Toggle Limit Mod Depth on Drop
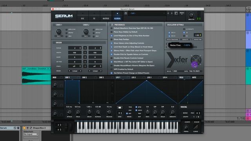The height and width of the screenshot is (141, 251). [111, 47]
